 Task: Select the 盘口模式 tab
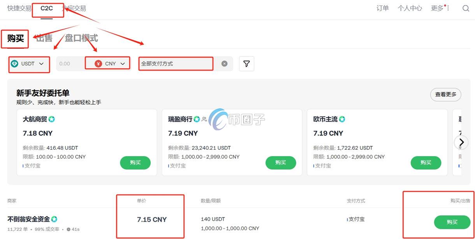pyautogui.click(x=81, y=38)
